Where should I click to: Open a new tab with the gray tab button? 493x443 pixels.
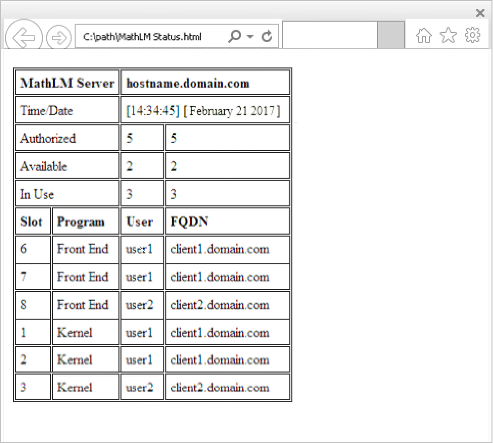point(391,35)
